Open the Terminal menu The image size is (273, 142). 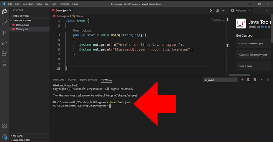coord(64,4)
